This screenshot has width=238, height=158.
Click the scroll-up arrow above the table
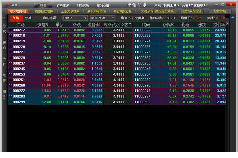(x=227, y=24)
